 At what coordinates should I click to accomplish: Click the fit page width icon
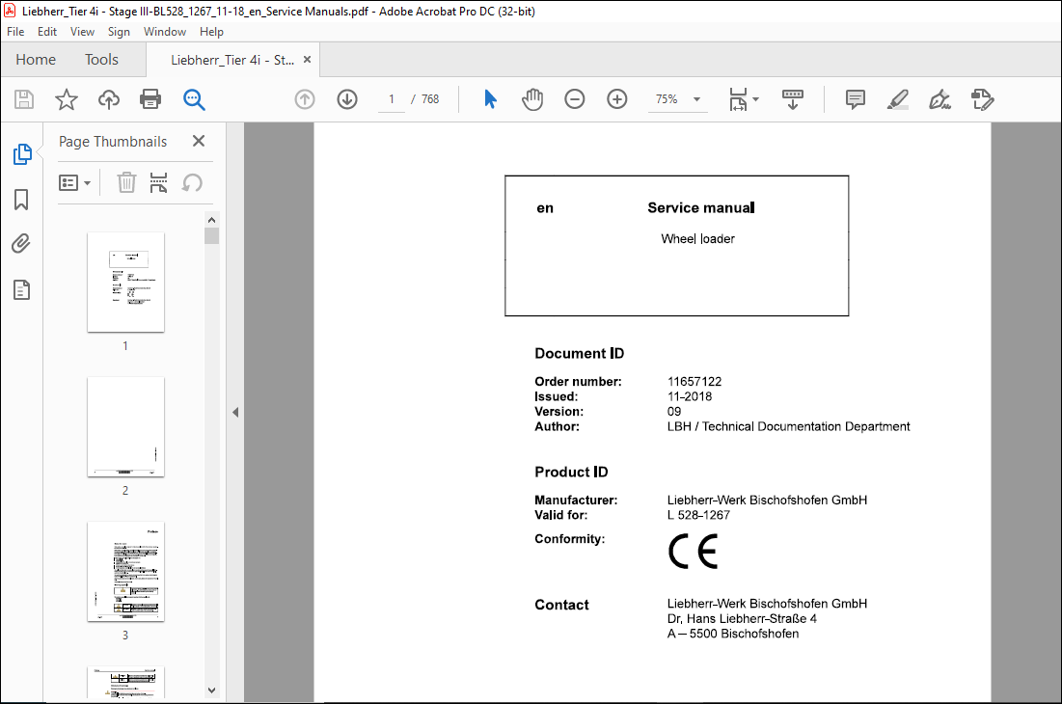click(738, 99)
